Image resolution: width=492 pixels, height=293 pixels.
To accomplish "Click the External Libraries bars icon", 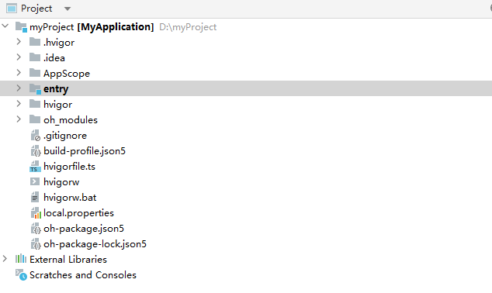I will [x=21, y=259].
